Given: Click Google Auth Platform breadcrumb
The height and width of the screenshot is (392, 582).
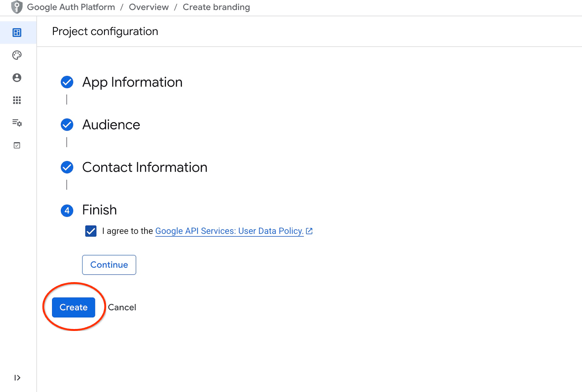Looking at the screenshot, I should (71, 7).
